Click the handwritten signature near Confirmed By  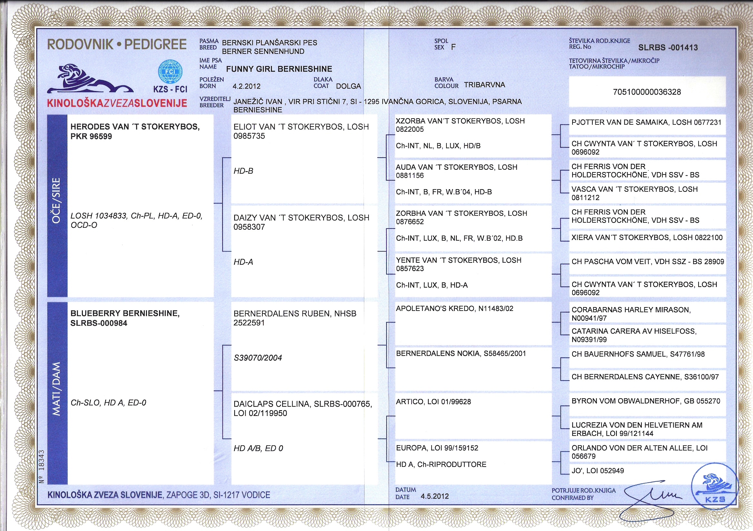653,497
